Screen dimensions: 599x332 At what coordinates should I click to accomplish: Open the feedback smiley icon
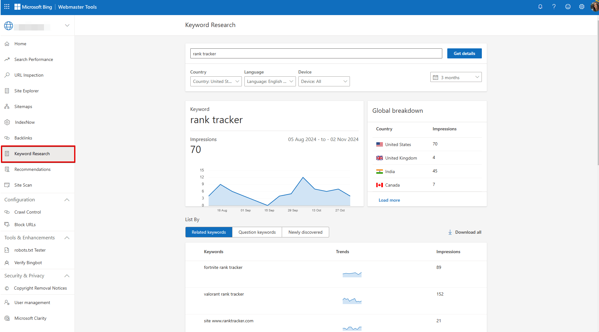(568, 7)
